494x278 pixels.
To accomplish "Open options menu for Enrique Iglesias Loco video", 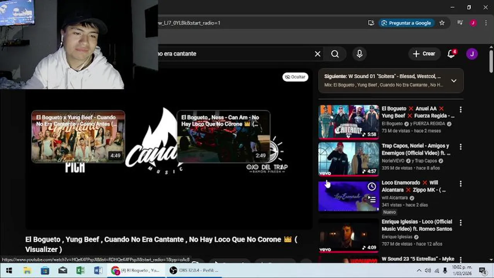I will point(460,223).
